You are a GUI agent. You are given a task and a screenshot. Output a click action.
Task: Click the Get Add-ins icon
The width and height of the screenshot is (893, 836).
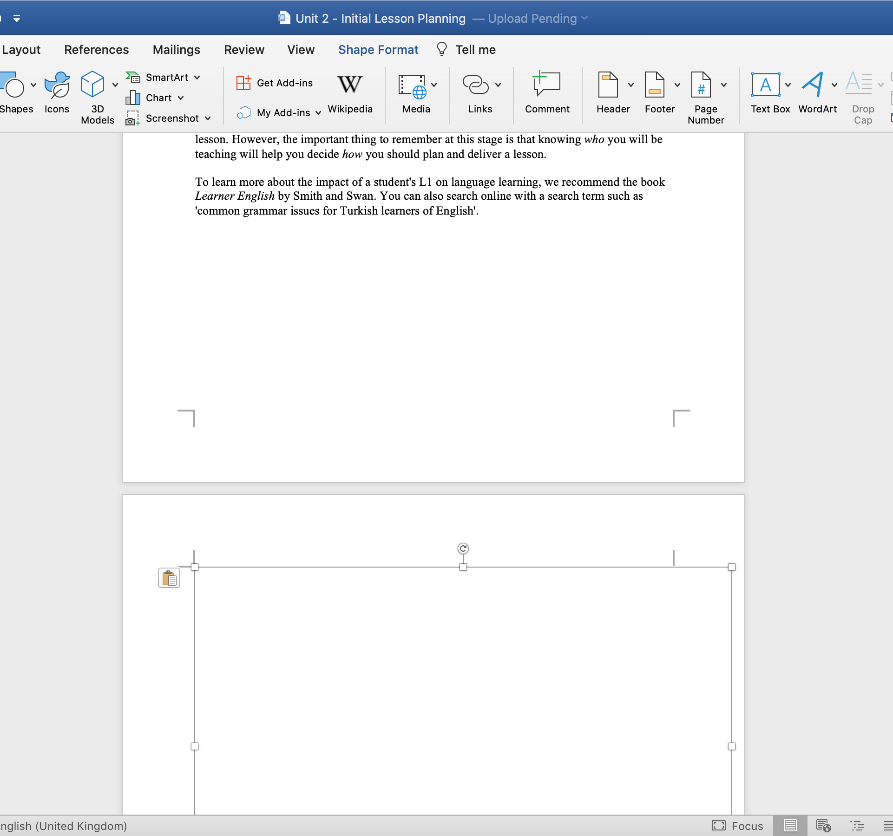(243, 83)
